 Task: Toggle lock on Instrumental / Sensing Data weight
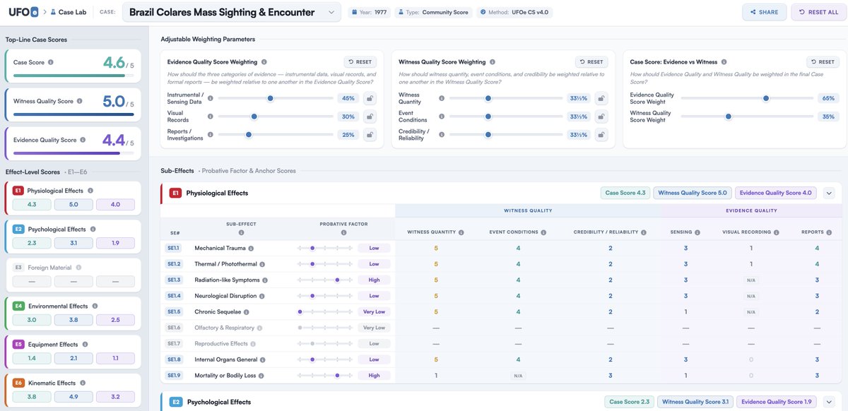tap(369, 98)
